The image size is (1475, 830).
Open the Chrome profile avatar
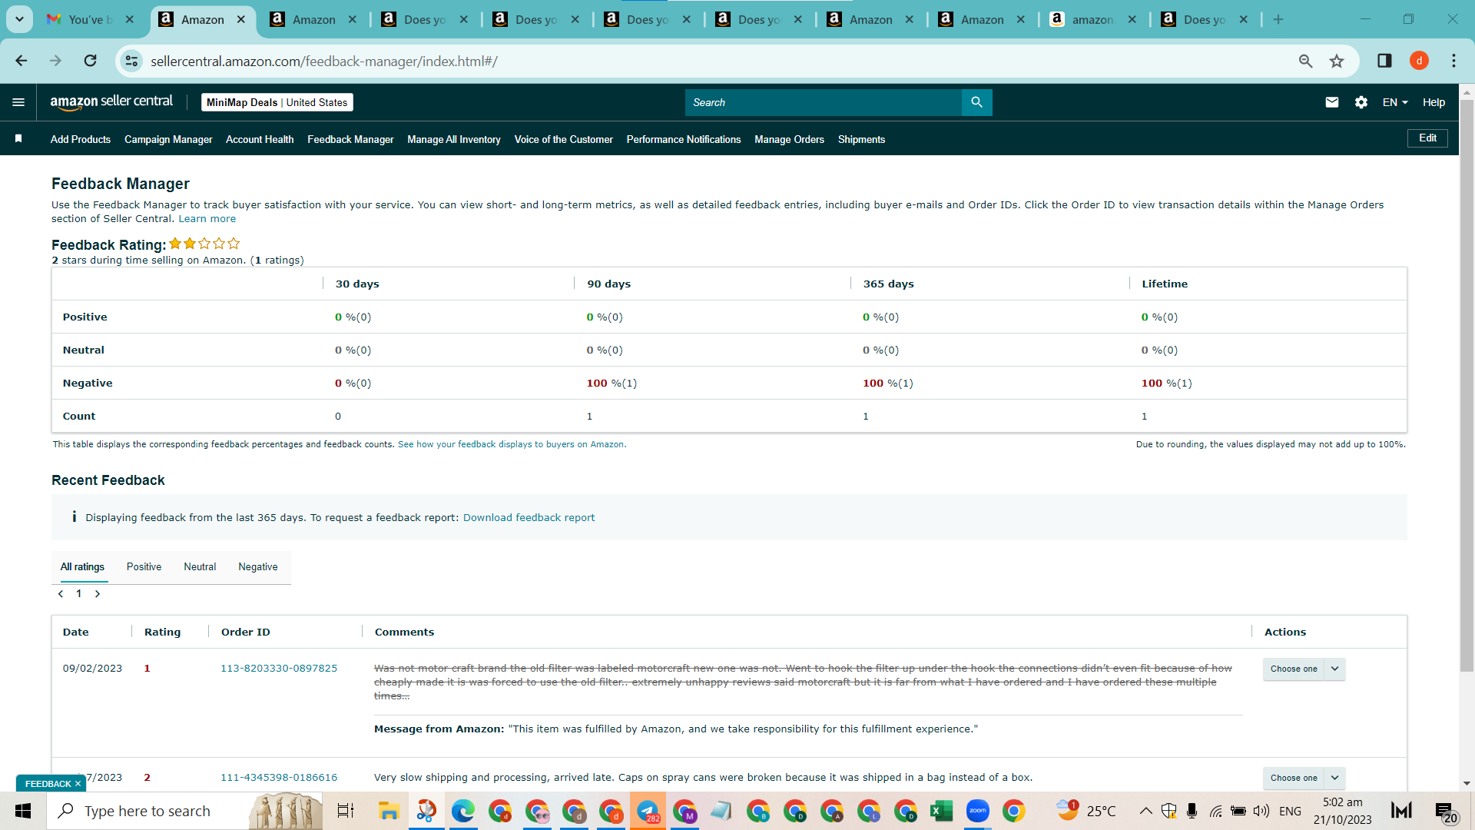tap(1419, 61)
